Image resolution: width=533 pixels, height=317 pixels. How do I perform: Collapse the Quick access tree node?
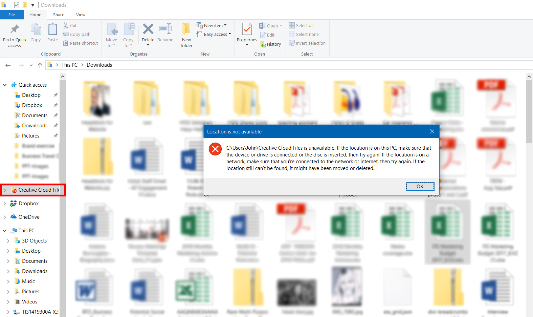[5, 85]
